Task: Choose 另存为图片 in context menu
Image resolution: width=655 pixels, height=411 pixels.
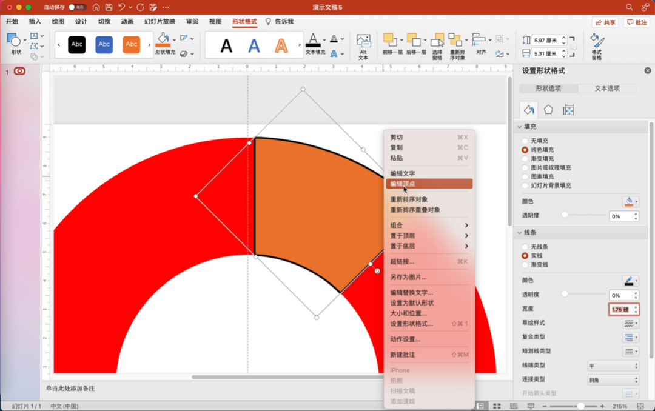Action: [x=429, y=277]
